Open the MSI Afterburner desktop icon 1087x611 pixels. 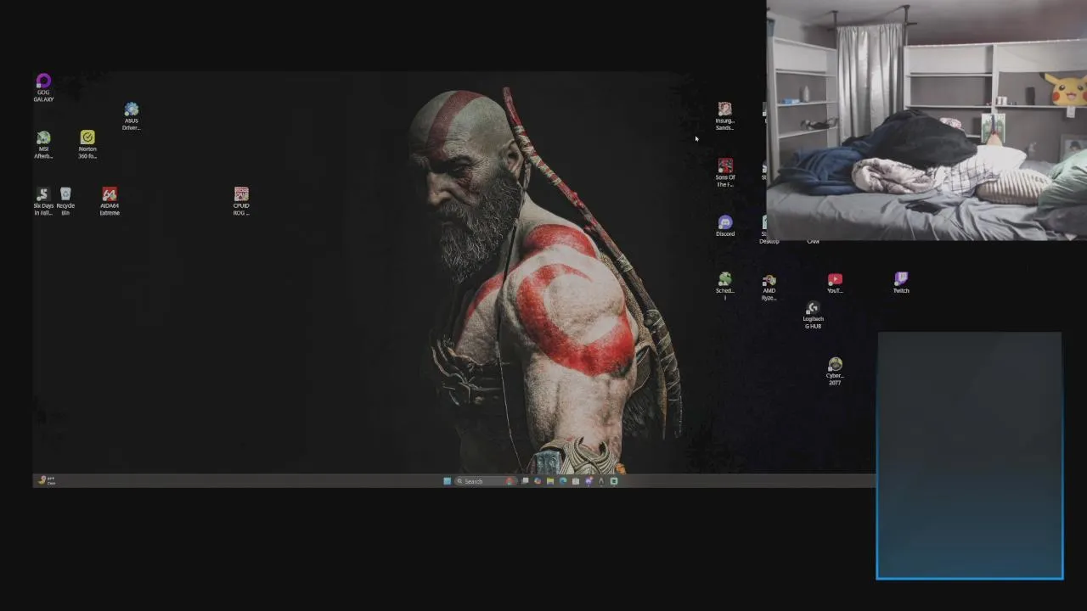point(43,145)
